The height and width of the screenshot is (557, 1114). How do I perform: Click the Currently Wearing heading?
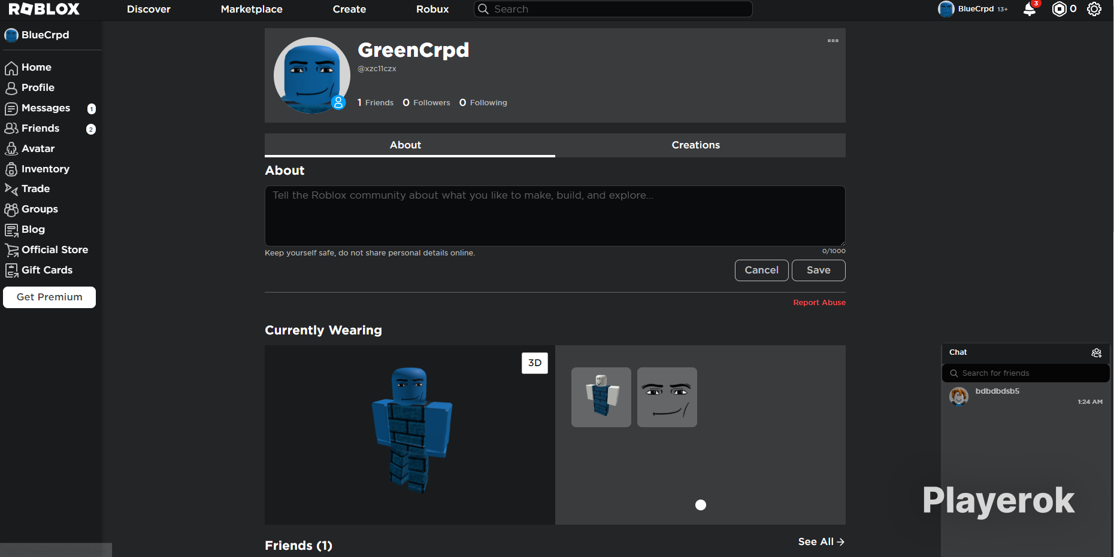click(323, 330)
